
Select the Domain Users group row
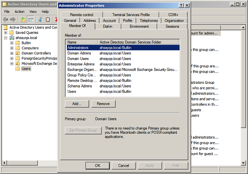(123, 59)
